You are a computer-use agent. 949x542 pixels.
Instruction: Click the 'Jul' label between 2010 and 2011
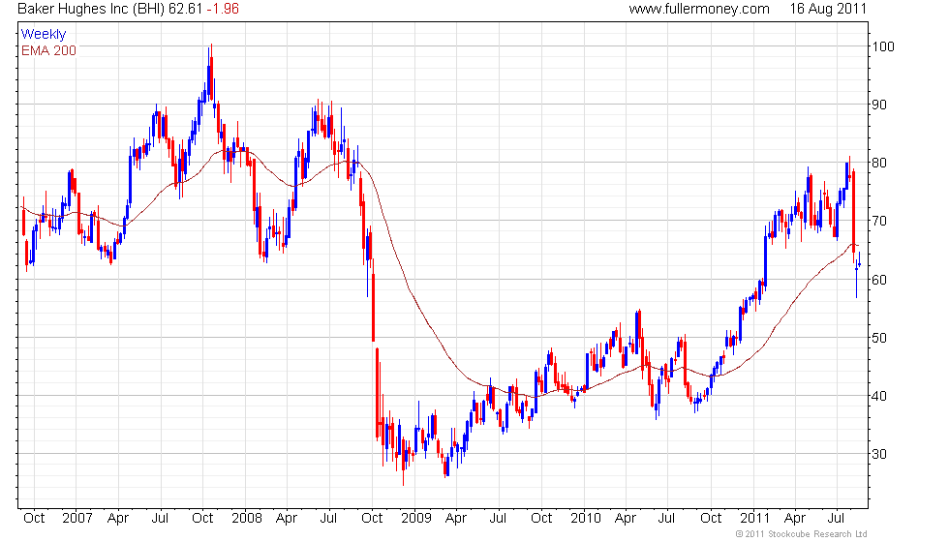[666, 519]
